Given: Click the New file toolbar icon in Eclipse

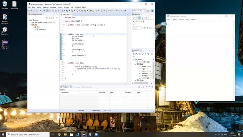Looking at the screenshot, I should point(30,11).
